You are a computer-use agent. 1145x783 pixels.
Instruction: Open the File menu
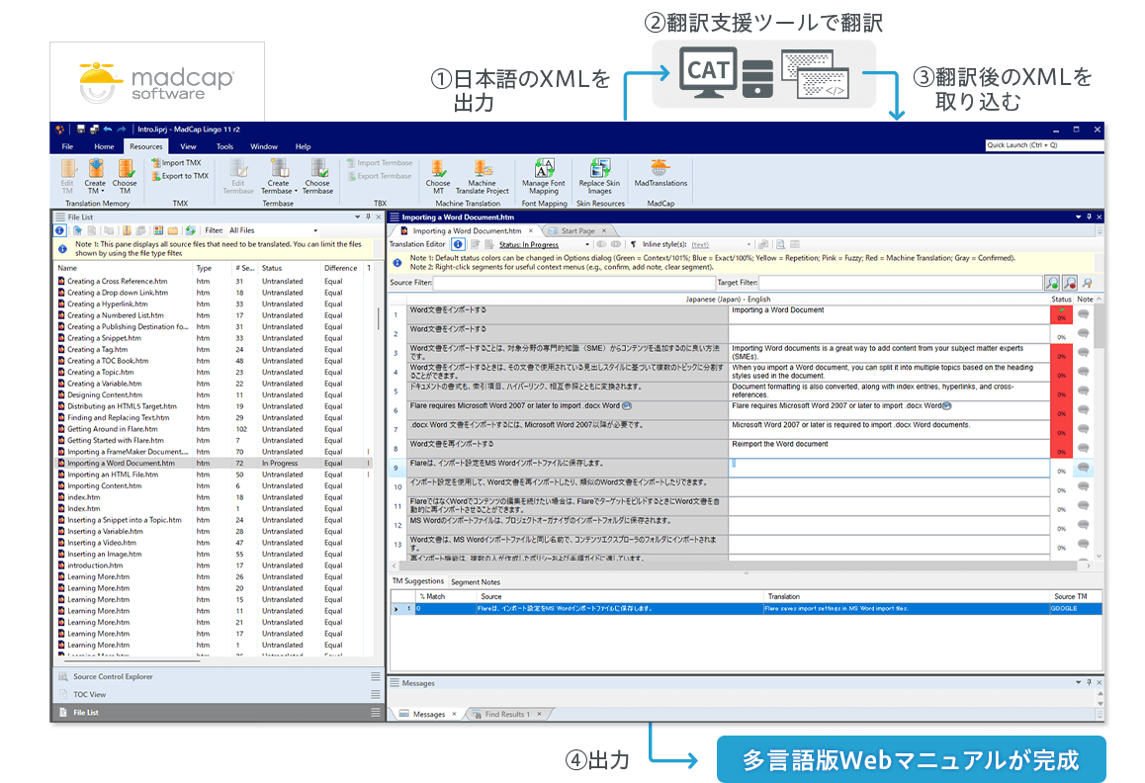pyautogui.click(x=68, y=146)
